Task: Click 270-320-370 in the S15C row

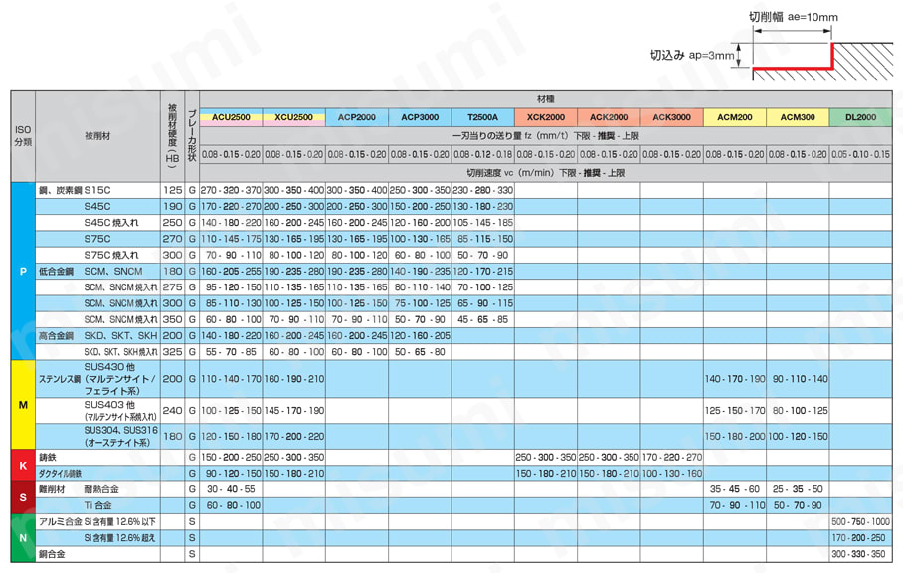Action: (231, 190)
